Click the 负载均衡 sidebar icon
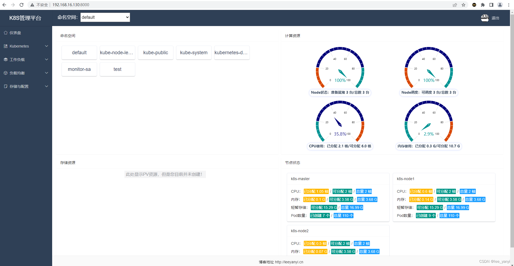Screen dimensions: 514x266 coord(5,73)
